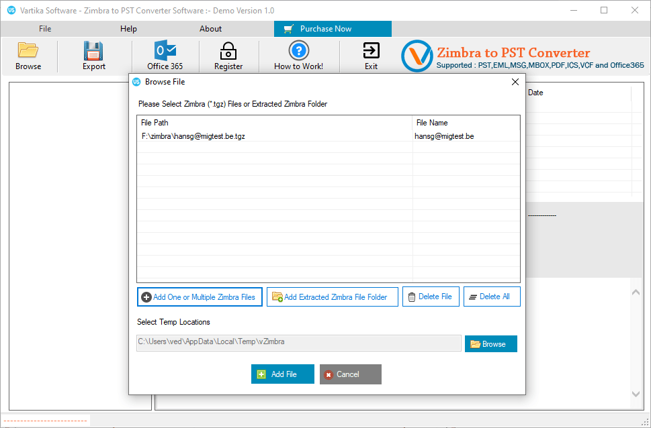
Task: Click the app icon in the title bar
Action: pyautogui.click(x=11, y=10)
